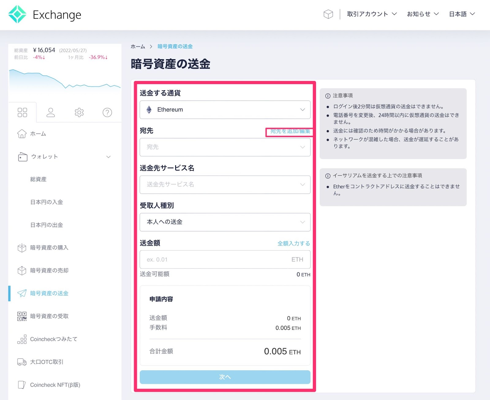The height and width of the screenshot is (400, 490).
Task: Click the total assets line chart
Action: tap(65, 81)
